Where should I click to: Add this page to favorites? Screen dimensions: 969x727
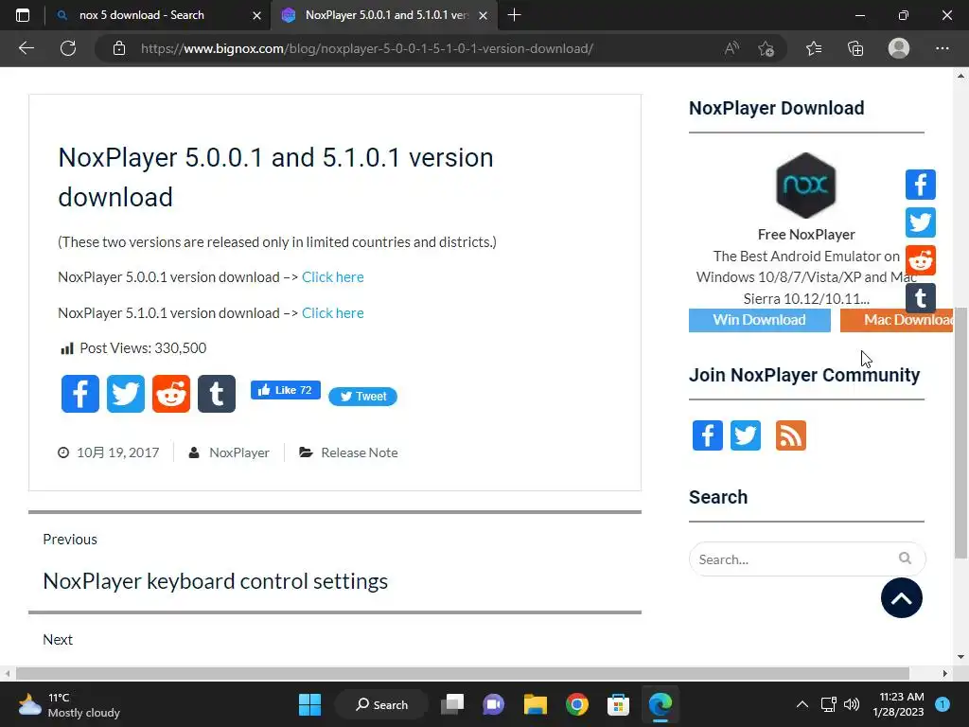coord(766,48)
